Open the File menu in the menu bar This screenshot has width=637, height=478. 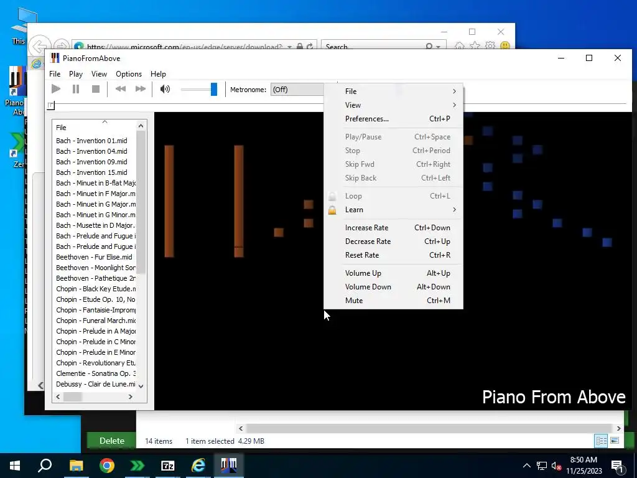click(x=55, y=74)
